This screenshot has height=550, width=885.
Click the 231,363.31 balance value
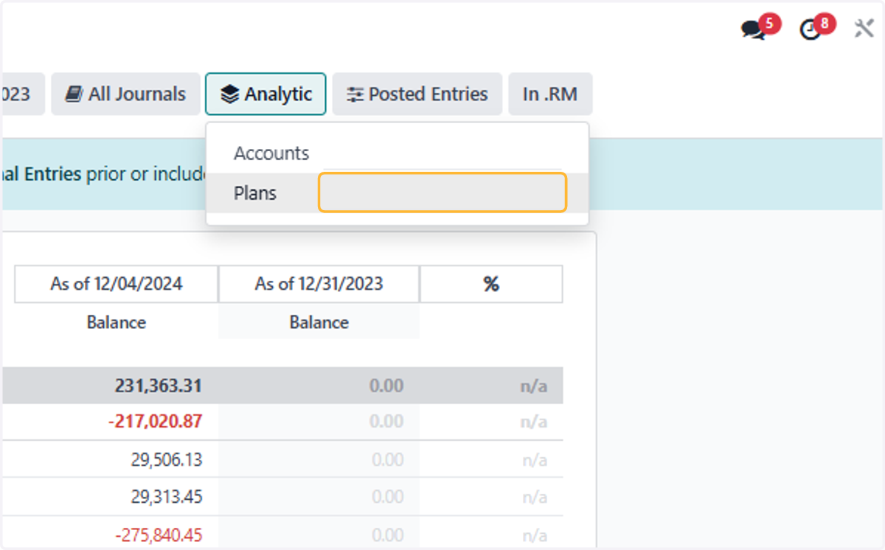pos(158,386)
